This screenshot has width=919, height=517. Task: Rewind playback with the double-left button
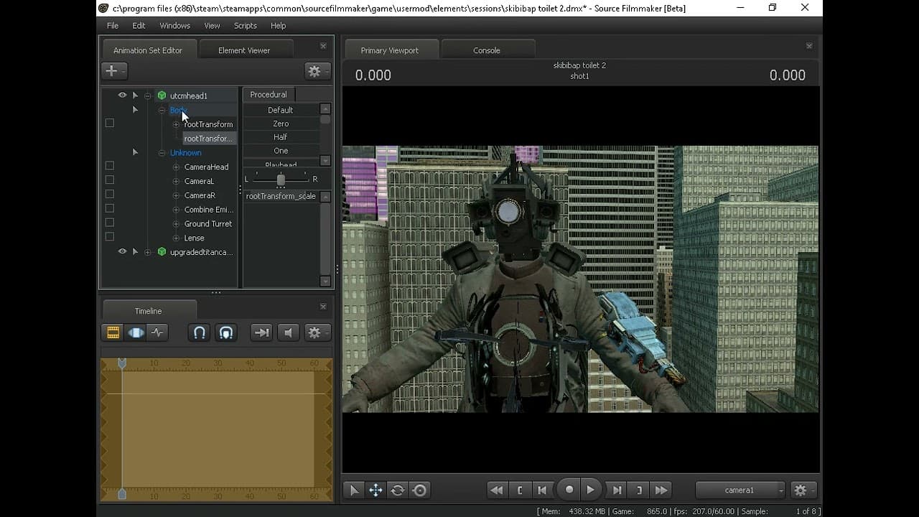496,490
